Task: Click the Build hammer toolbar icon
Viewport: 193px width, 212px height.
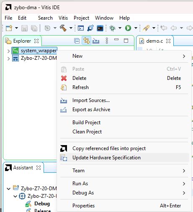Action: (63, 28)
